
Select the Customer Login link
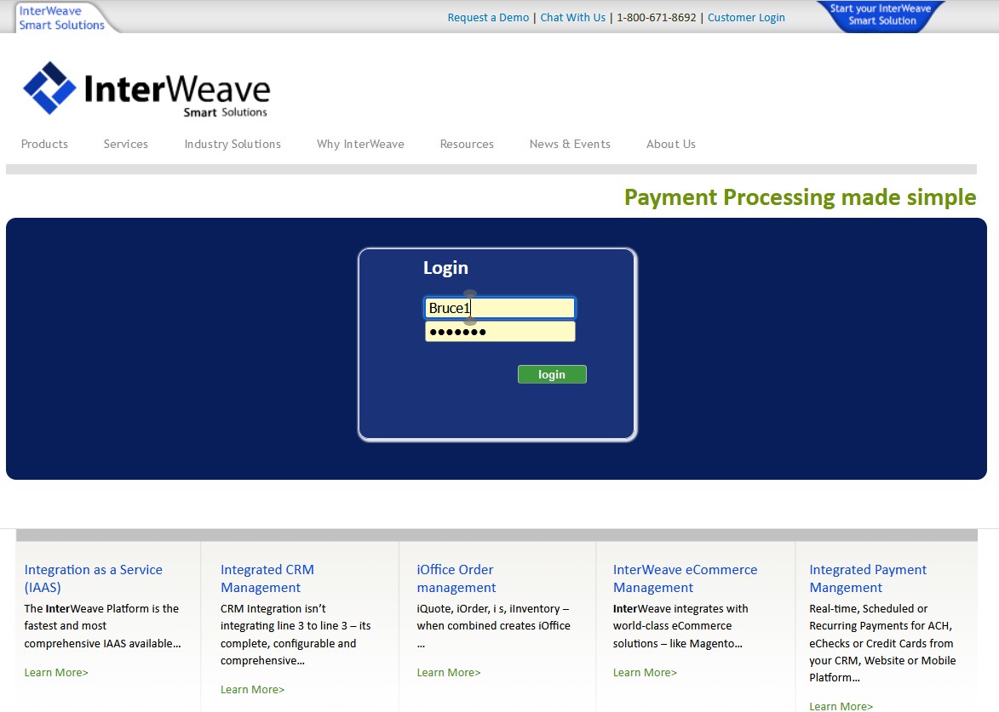745,17
